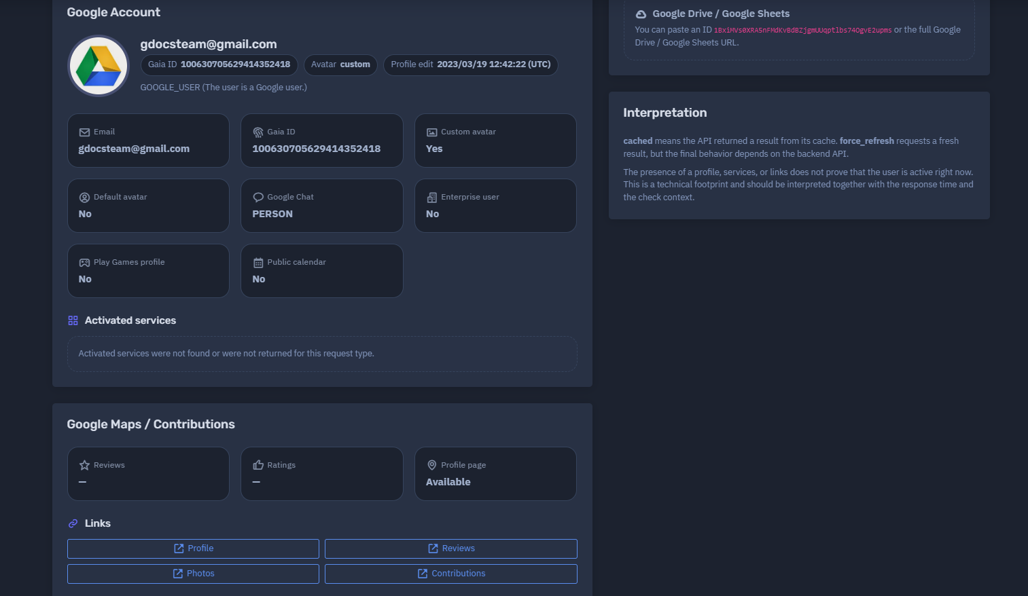Click the email value in the Email card
The image size is (1028, 596).
click(134, 149)
